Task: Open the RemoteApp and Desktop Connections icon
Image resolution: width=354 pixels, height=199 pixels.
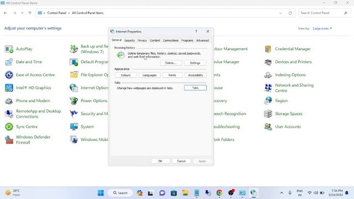Action: [9, 114]
